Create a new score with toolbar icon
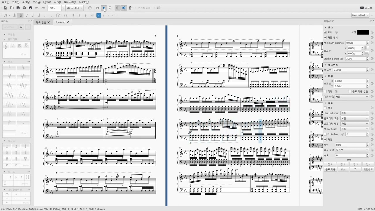375x211 pixels. [x=6, y=8]
